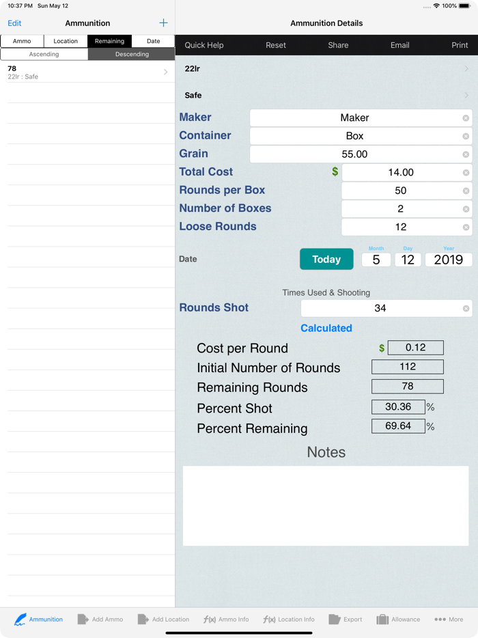Select the Initial Number of Rounds value 112
The width and height of the screenshot is (478, 638).
[408, 367]
